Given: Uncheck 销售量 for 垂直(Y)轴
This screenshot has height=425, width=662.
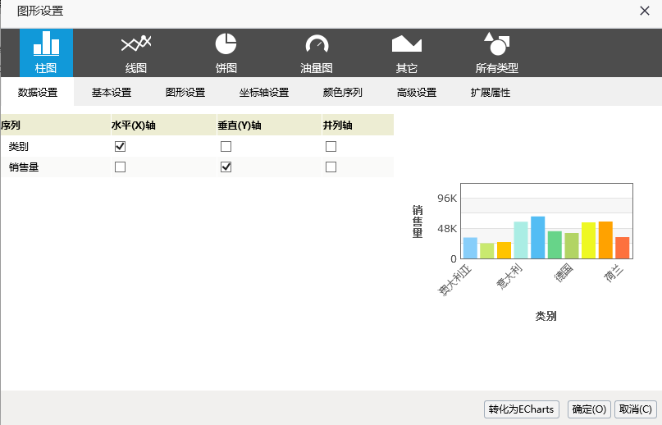Looking at the screenshot, I should [226, 167].
